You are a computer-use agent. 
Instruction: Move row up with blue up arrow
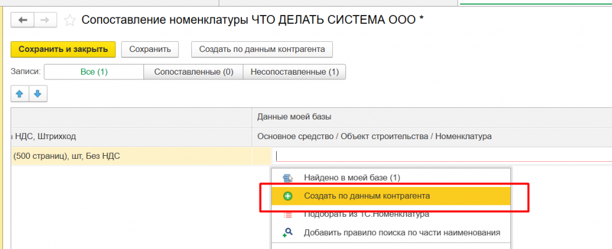20,94
